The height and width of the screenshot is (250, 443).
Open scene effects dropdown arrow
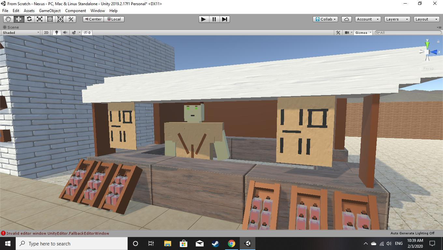coord(79,33)
